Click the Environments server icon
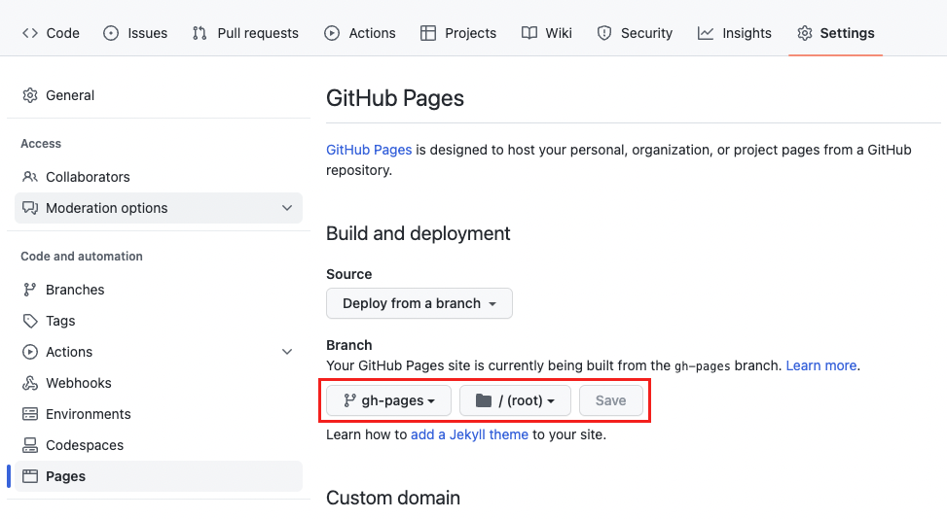 30,414
